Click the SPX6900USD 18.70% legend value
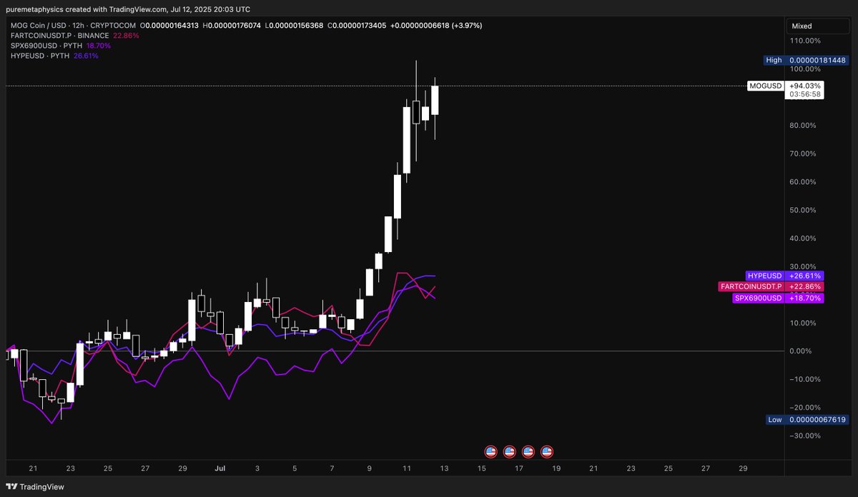Screen dimensions: 858x497 [x=99, y=45]
